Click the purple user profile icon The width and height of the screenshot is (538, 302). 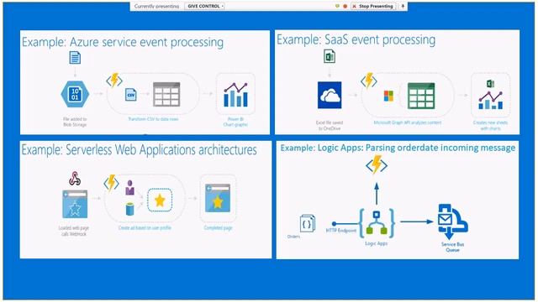click(x=129, y=188)
